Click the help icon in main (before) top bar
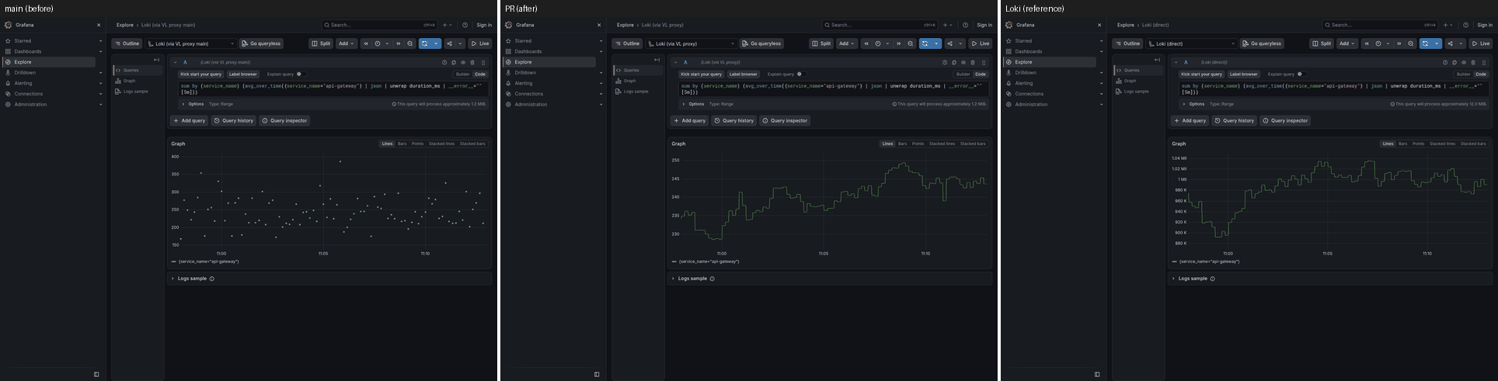 coord(465,25)
